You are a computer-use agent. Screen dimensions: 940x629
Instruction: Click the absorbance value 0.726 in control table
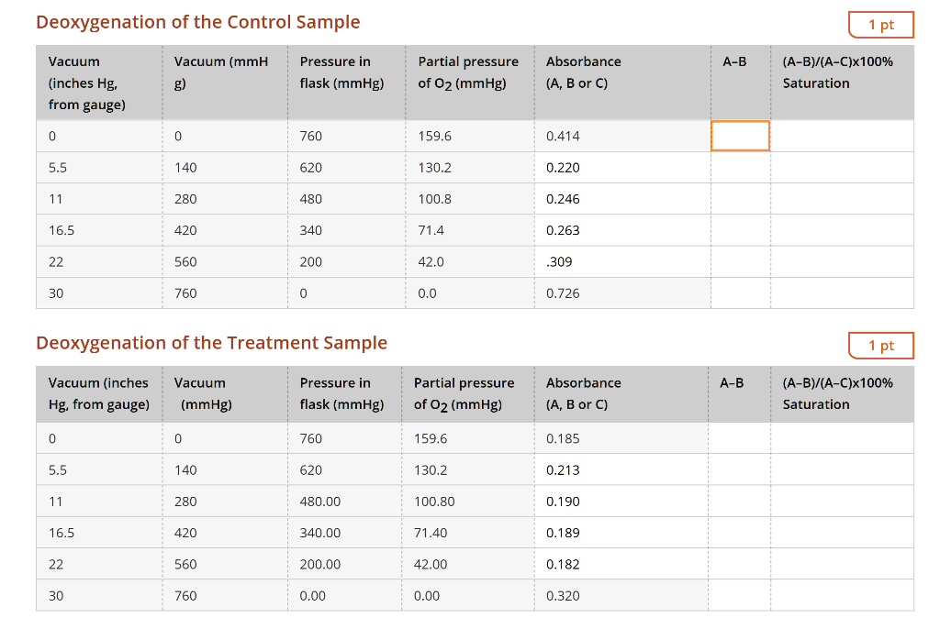562,292
